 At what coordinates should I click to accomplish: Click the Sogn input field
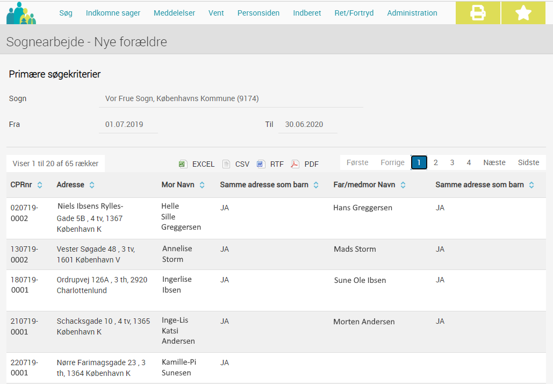pos(231,98)
